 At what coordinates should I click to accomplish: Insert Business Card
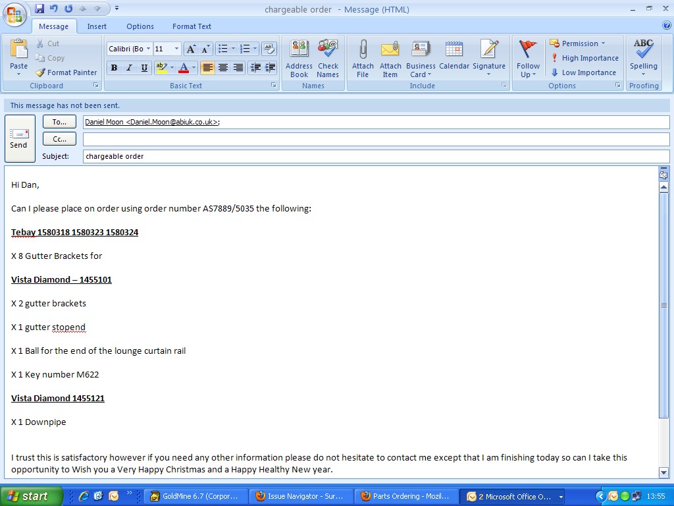[421, 59]
